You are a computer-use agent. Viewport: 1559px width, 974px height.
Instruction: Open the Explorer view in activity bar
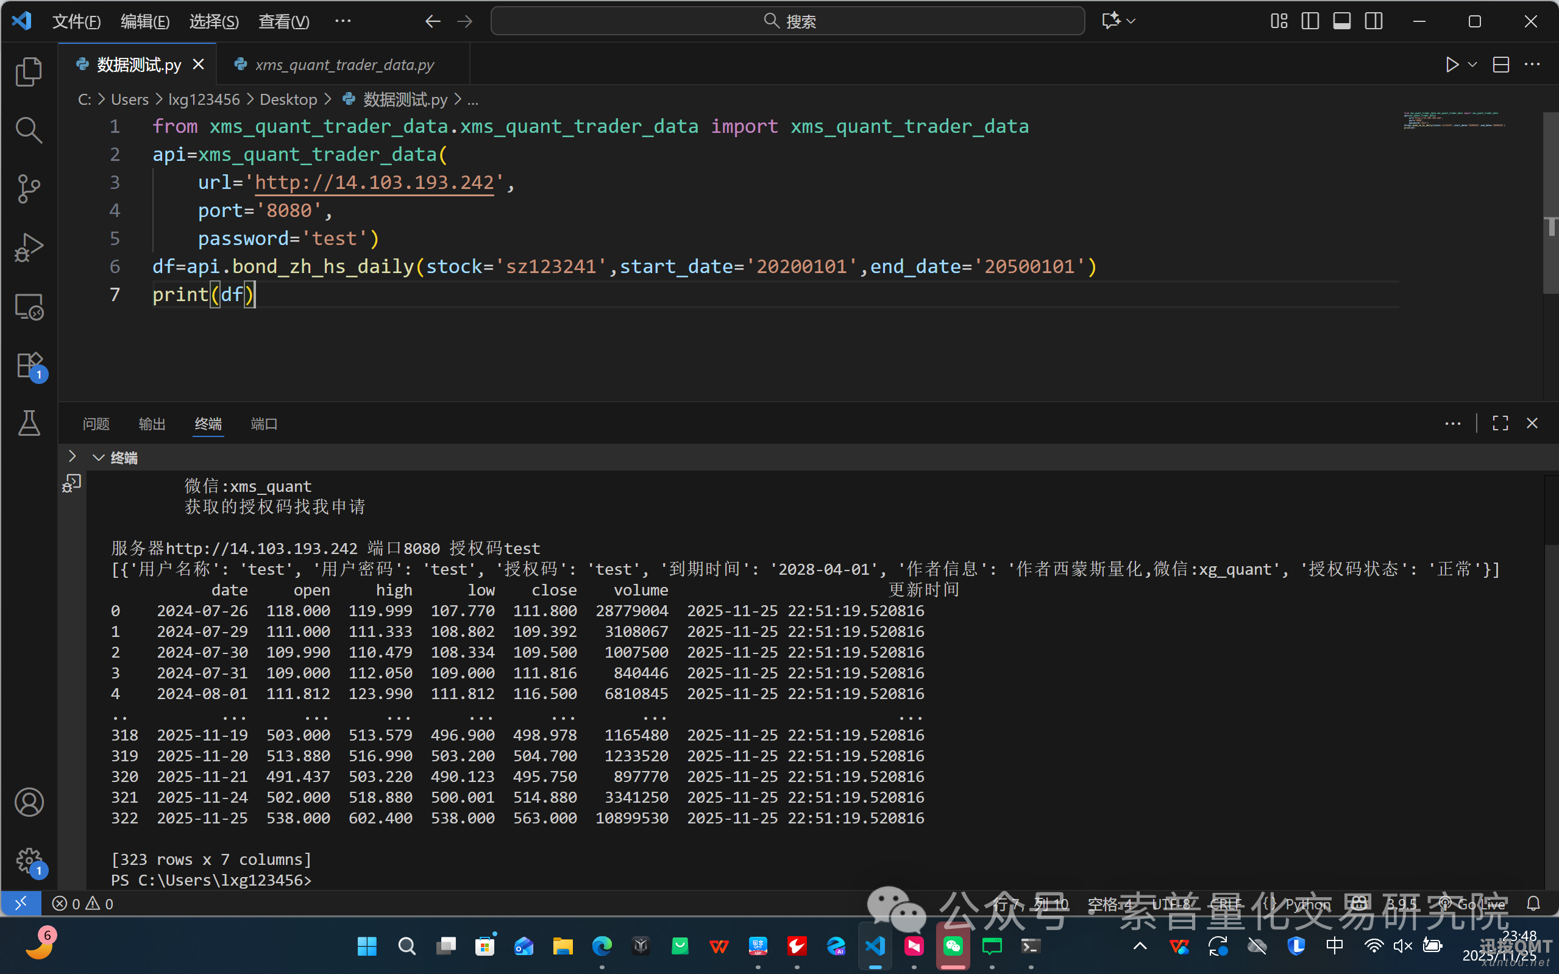click(28, 71)
